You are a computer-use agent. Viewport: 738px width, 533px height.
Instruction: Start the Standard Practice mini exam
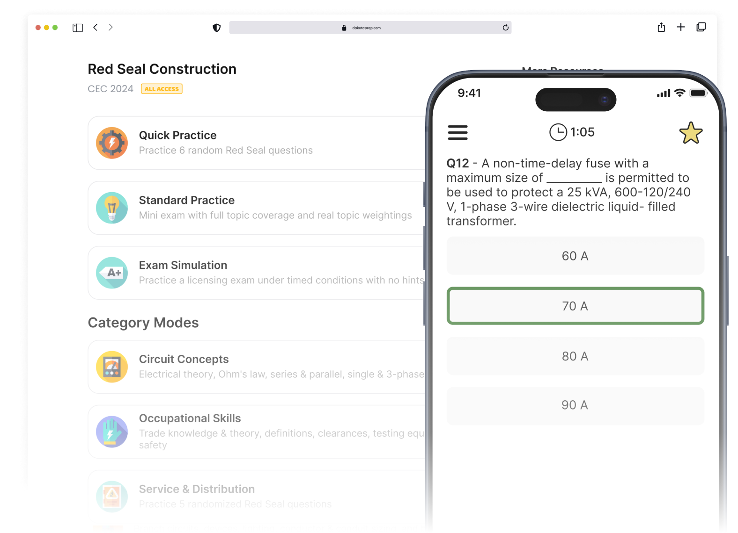[257, 208]
